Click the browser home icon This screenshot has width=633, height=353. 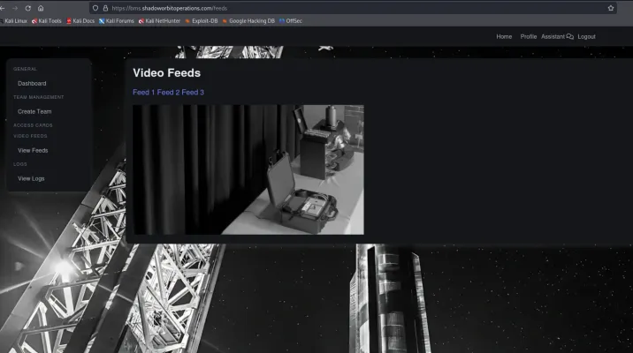(41, 8)
